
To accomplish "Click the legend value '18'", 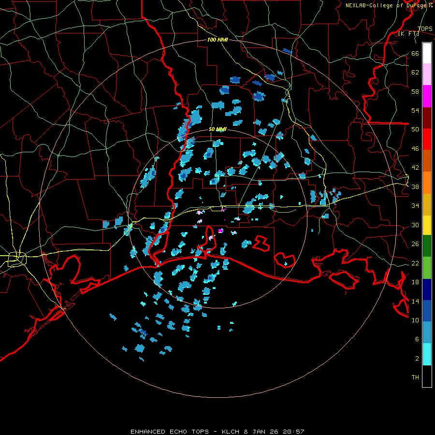I will (415, 282).
